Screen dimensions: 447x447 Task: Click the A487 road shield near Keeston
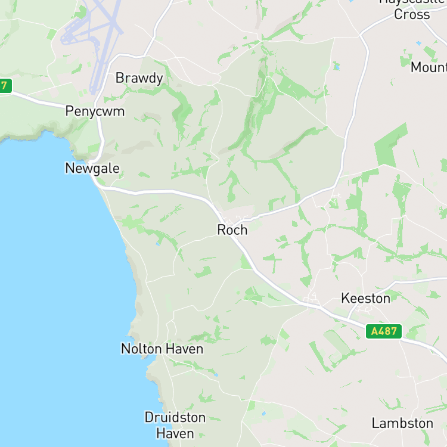384,331
